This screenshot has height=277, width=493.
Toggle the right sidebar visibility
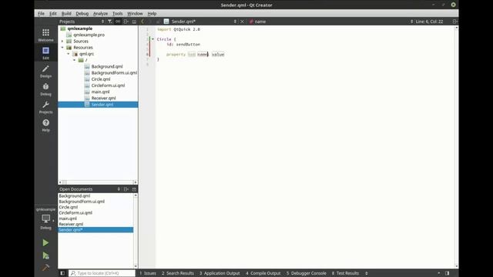(x=447, y=273)
